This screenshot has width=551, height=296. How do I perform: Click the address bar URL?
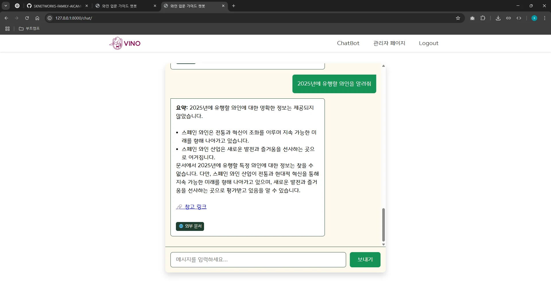(x=74, y=18)
